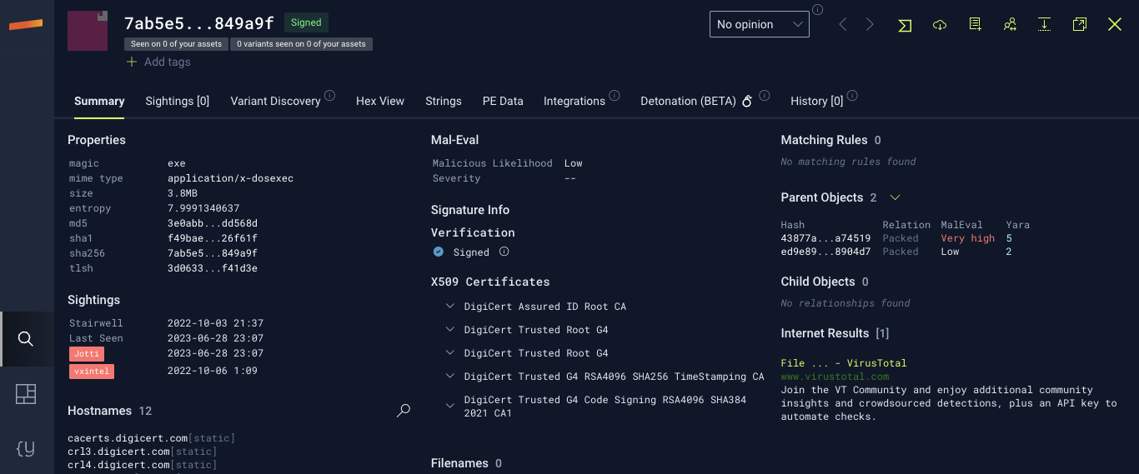Viewport: 1139px width, 474px height.
Task: Open the No opinion dropdown
Action: click(x=759, y=25)
